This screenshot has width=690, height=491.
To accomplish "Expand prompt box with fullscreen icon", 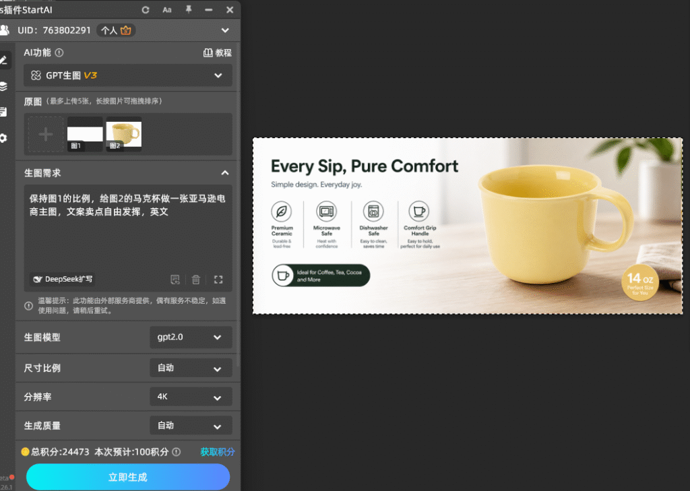I will click(x=218, y=280).
